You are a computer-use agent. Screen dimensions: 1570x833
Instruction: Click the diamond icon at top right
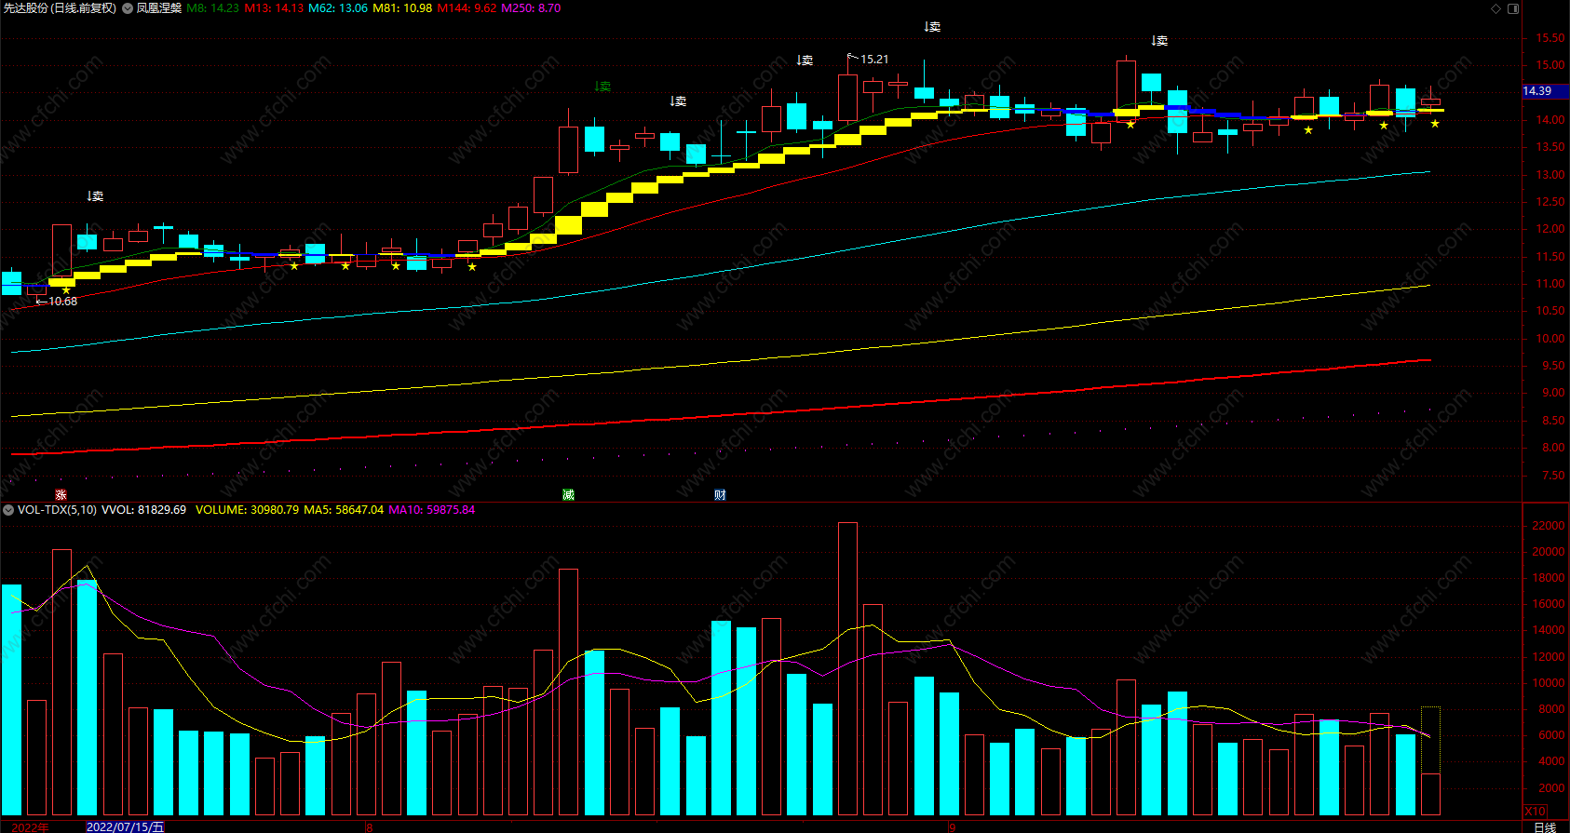click(1496, 8)
